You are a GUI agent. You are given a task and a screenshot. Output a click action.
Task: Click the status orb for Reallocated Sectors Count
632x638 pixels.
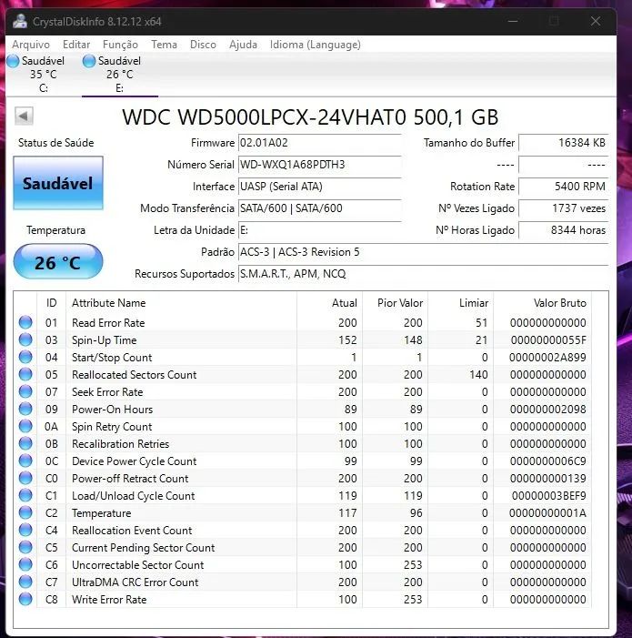pyautogui.click(x=25, y=374)
